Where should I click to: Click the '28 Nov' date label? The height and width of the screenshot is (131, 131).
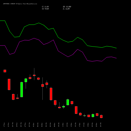point(29,125)
